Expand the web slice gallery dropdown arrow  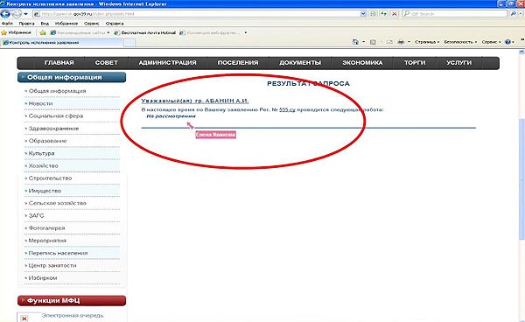tap(245, 32)
